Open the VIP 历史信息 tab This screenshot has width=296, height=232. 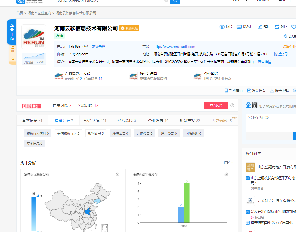click(221, 121)
